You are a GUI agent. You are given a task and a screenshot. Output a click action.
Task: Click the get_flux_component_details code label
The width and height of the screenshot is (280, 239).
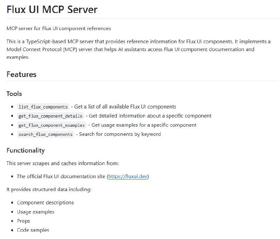50,116
